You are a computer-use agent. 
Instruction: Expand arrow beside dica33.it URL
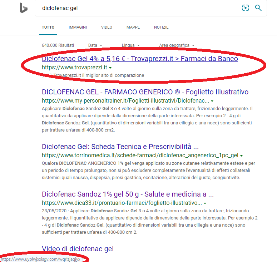(x=205, y=203)
